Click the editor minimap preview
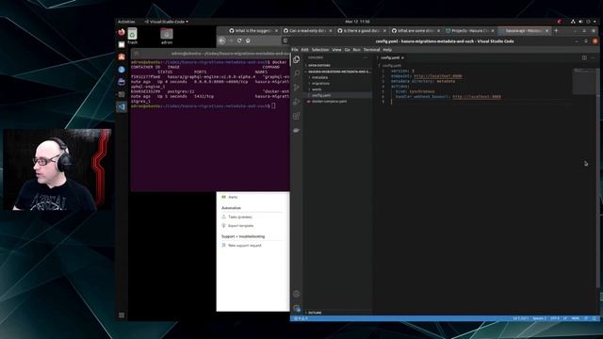The width and height of the screenshot is (603, 339). [584, 81]
